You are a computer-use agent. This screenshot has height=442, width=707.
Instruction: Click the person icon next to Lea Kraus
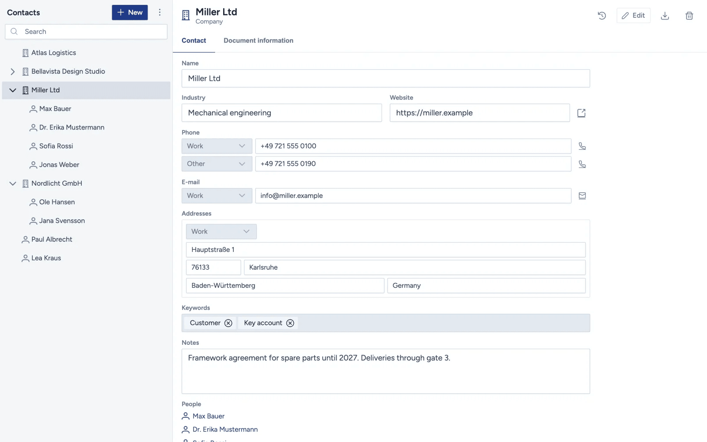(26, 258)
